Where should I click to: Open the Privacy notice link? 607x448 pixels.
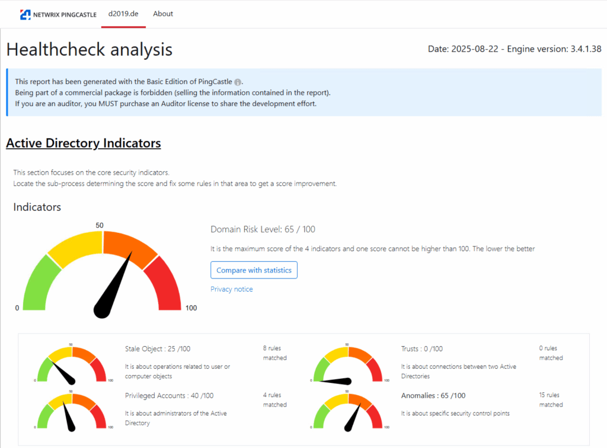231,289
